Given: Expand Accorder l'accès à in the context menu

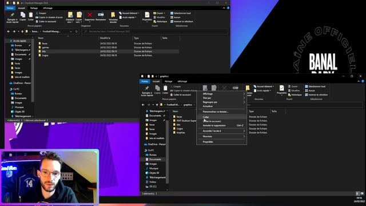Looking at the screenshot, I should (x=221, y=131).
